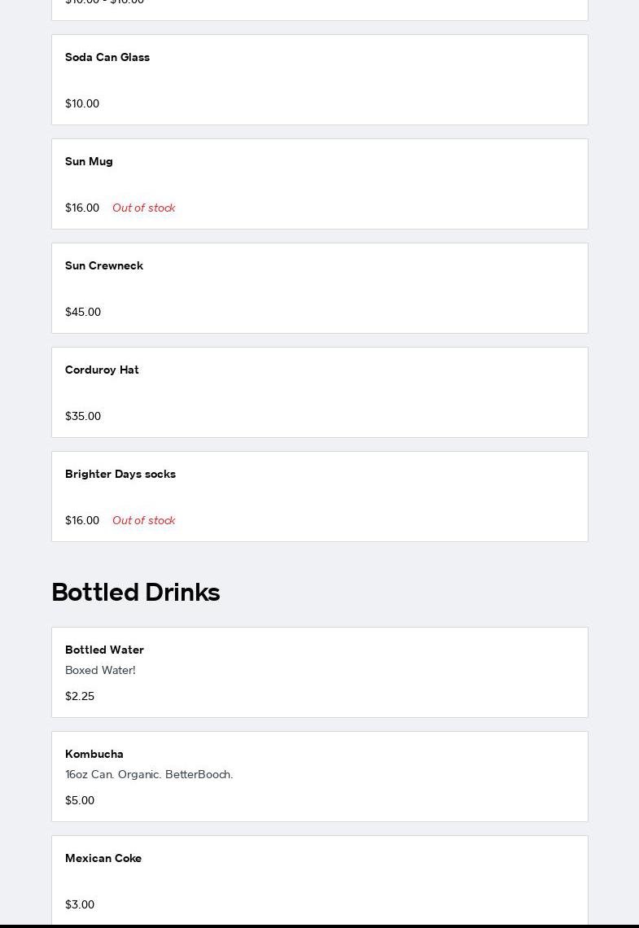
Task: Open the Kombucha drink card
Action: coord(319,777)
